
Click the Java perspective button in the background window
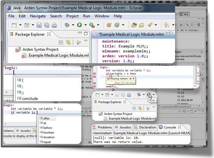(x=184, y=14)
